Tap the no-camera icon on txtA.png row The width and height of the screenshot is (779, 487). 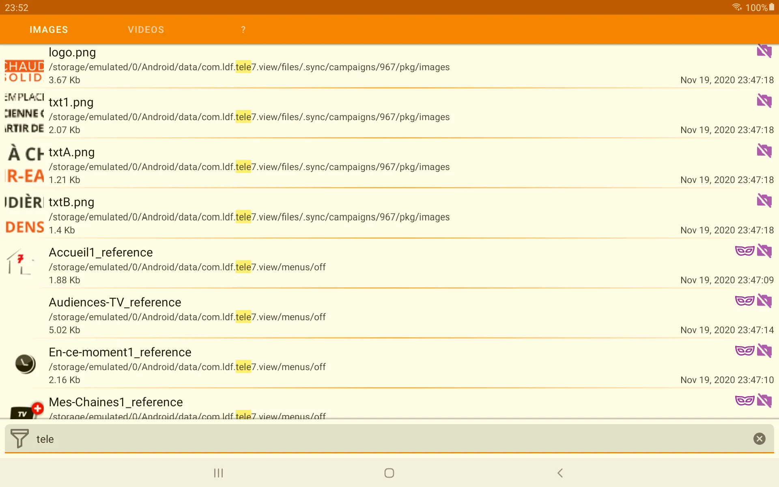(764, 151)
